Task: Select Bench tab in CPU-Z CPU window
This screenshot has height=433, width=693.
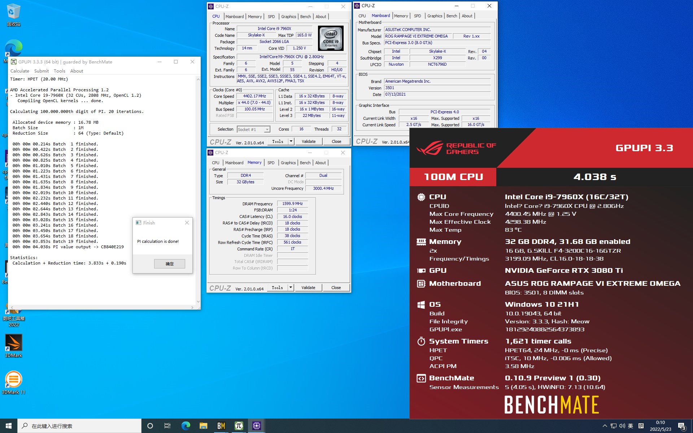Action: [x=306, y=17]
